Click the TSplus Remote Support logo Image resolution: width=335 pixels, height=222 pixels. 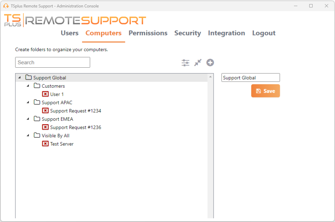pos(75,20)
